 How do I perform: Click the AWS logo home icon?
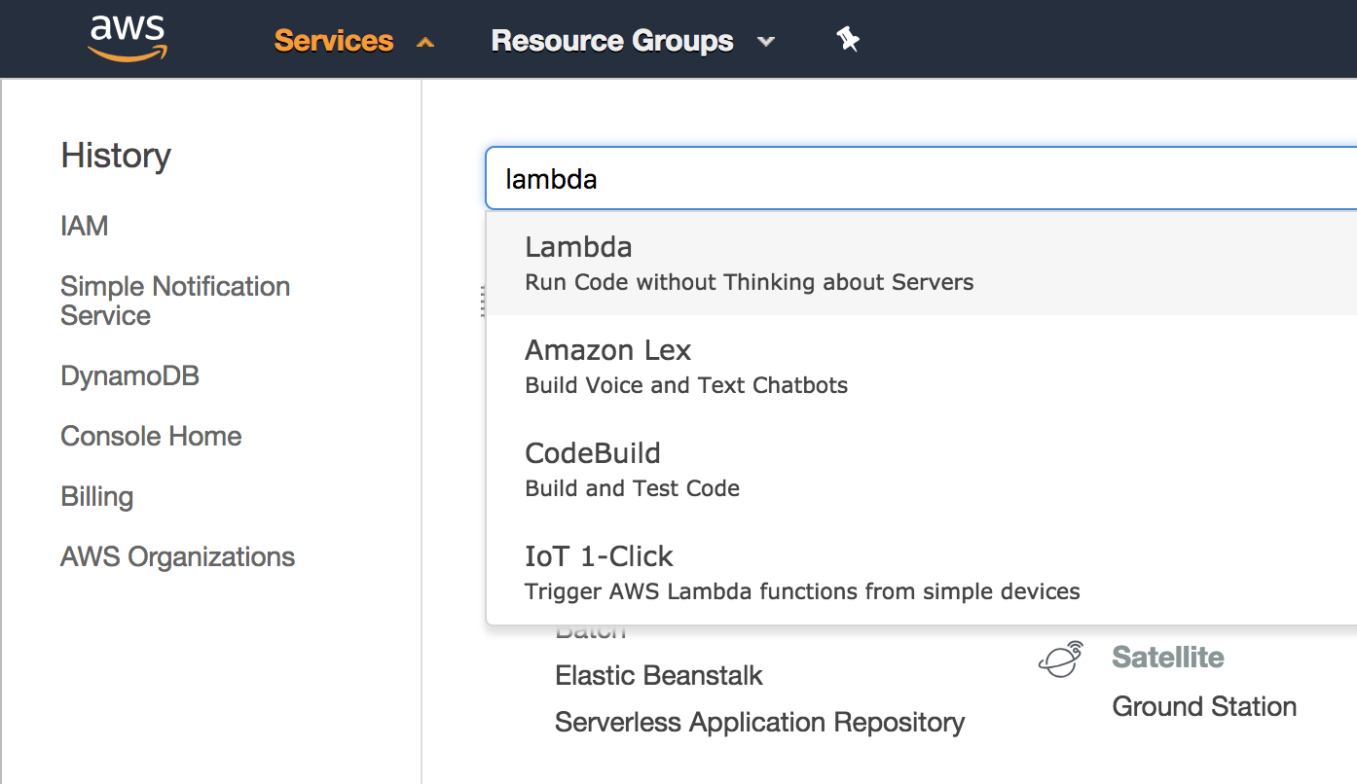click(x=128, y=39)
